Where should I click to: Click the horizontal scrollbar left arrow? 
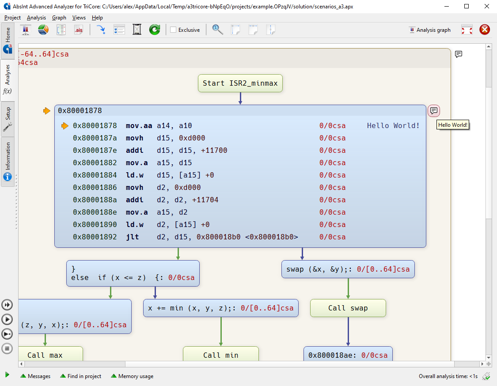coord(22,364)
